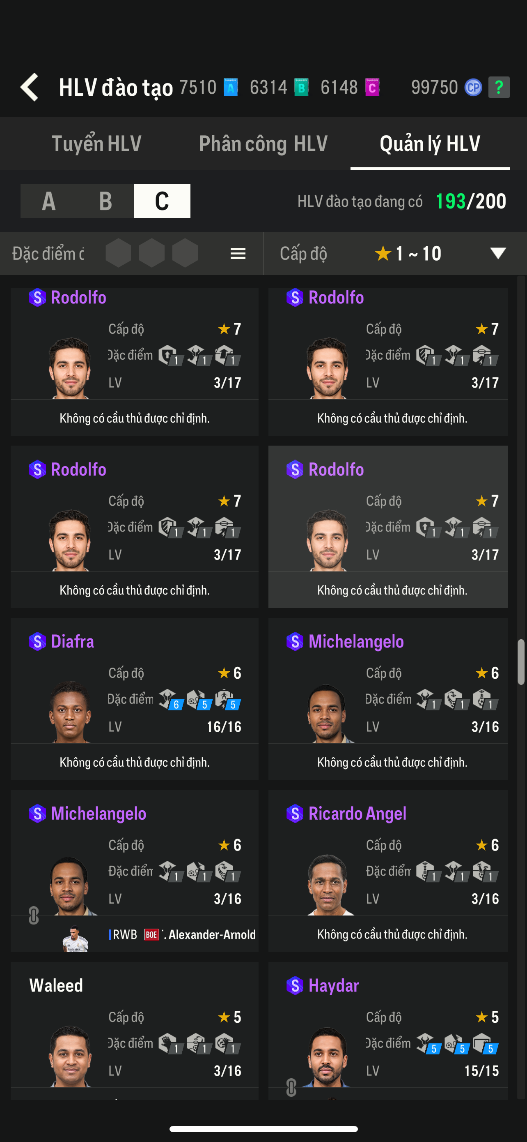Tap the link icon on Michelangelo's card
Viewport: 527px width, 1142px height.
34,915
